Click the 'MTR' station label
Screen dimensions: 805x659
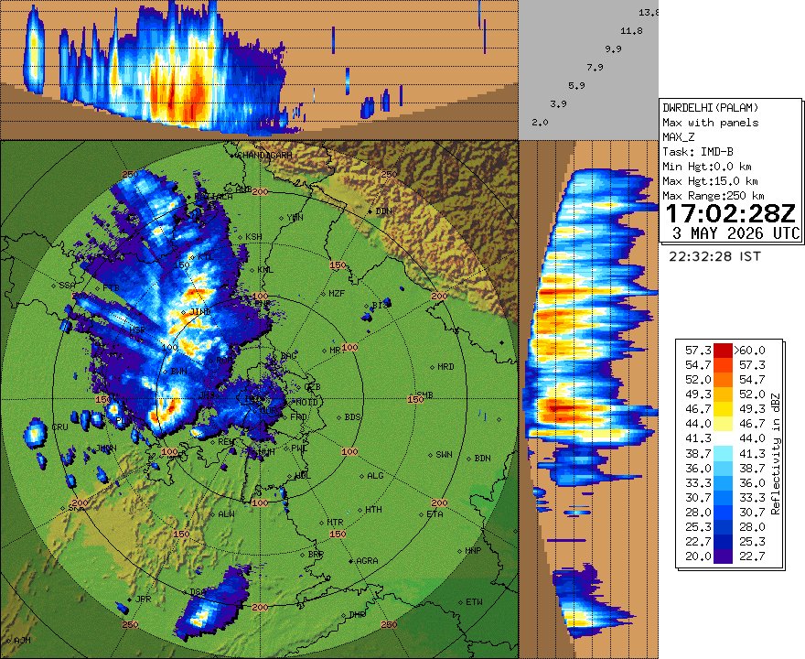[x=335, y=522]
